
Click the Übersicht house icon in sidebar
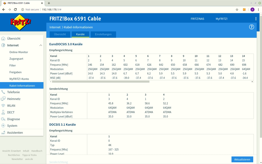coord(3,39)
